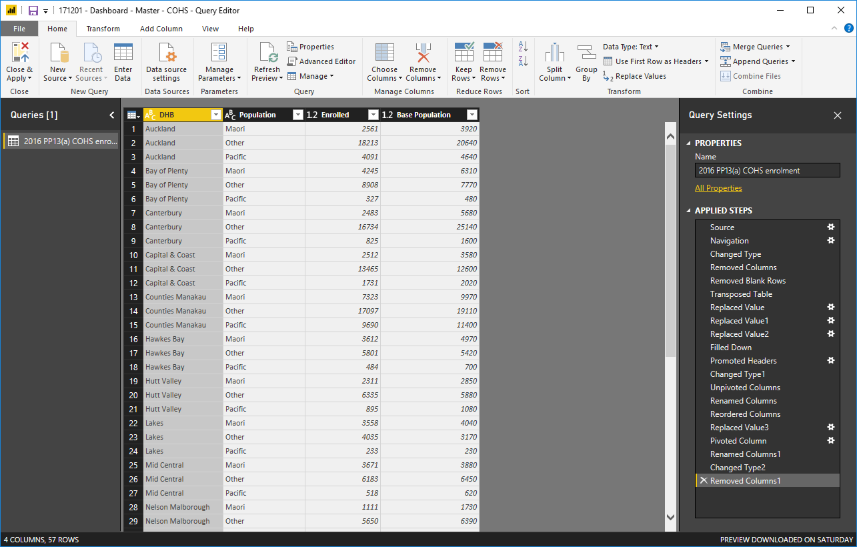The width and height of the screenshot is (857, 547).
Task: Switch to the Transform tab
Action: point(103,29)
